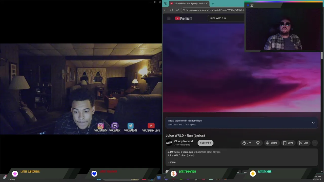Open the browser workspaces icon
The height and width of the screenshot is (182, 324).
[166, 4]
